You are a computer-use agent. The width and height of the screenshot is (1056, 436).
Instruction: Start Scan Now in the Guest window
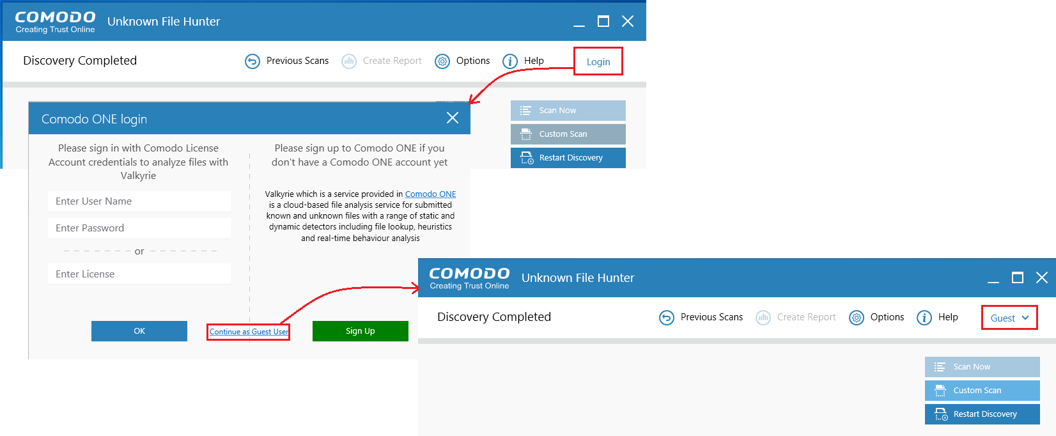(x=982, y=367)
